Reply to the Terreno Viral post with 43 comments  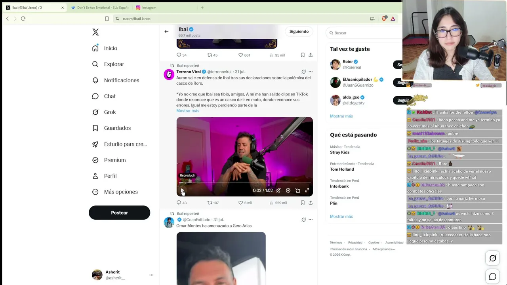[x=181, y=203]
